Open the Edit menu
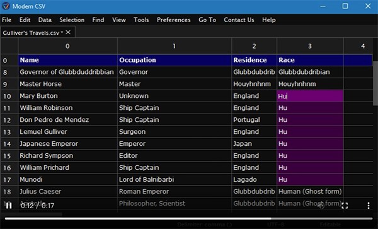 (x=25, y=20)
